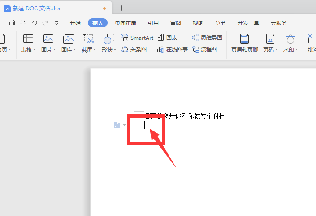Open a new tab with plus button
Image resolution: width=316 pixels, height=216 pixels.
click(122, 8)
